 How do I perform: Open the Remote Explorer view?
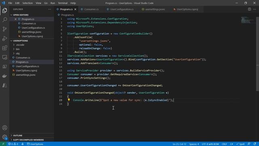pos(4,57)
